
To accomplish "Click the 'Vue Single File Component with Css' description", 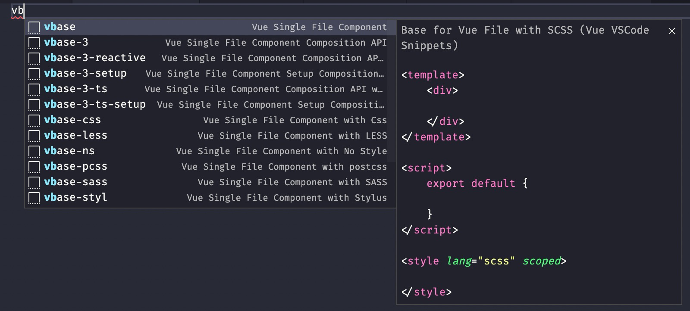I will [x=295, y=121].
